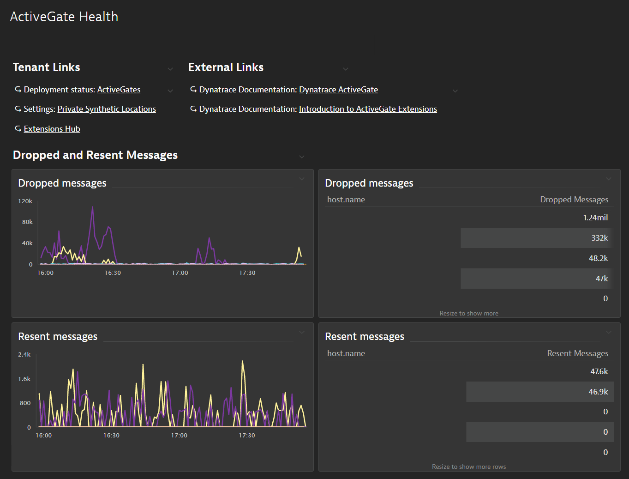Click the link icon beside Extensions Hub
The height and width of the screenshot is (479, 629).
[18, 129]
